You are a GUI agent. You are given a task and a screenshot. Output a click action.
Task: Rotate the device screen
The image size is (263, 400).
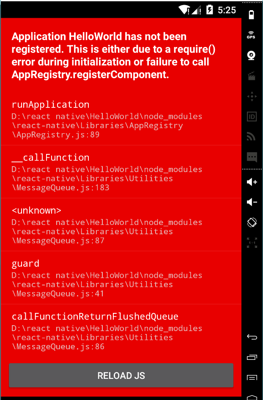252,222
